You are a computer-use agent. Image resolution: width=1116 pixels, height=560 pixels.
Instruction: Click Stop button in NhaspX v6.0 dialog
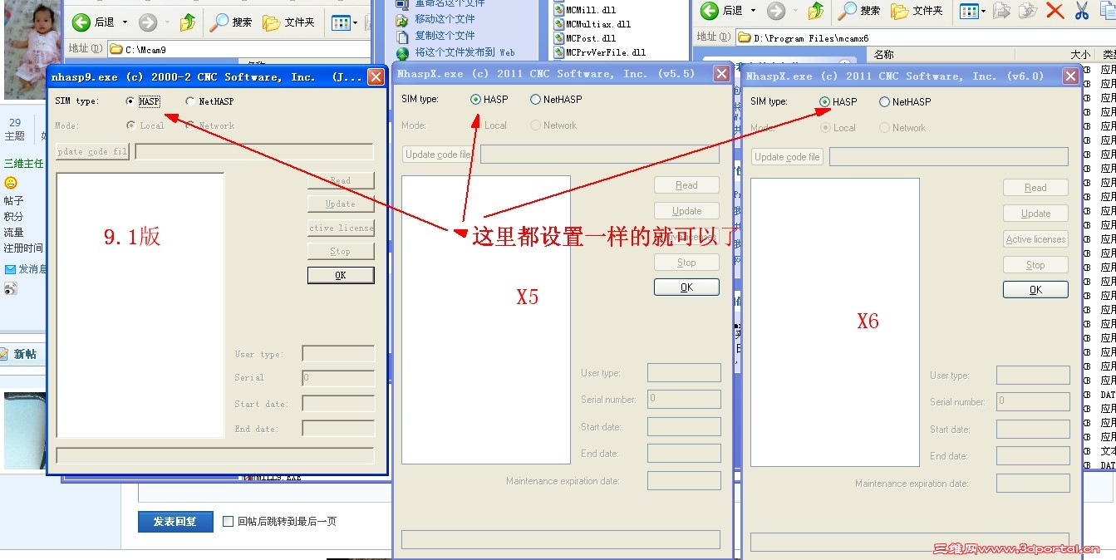pos(1035,265)
